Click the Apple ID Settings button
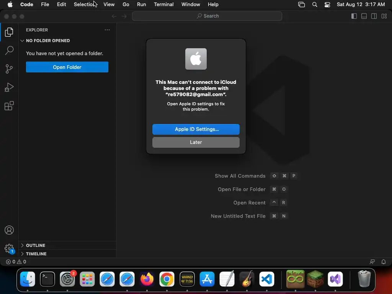This screenshot has height=294, width=392. coord(196,129)
